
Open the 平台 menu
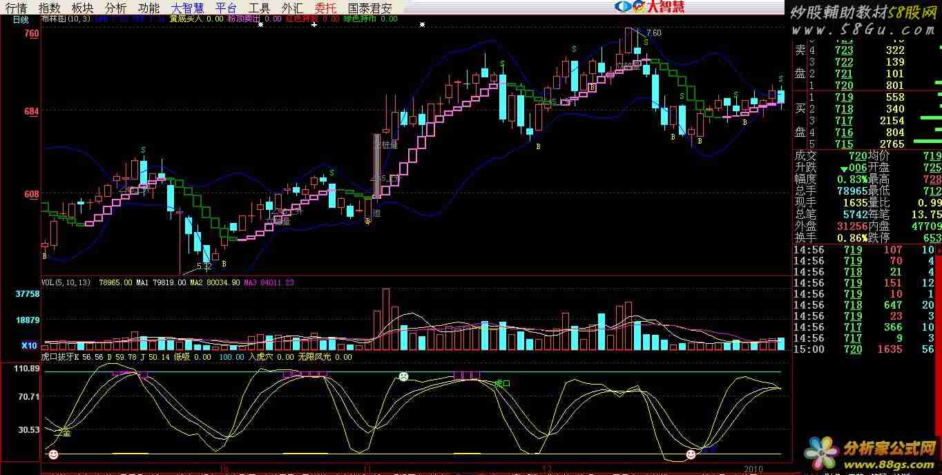pos(226,8)
